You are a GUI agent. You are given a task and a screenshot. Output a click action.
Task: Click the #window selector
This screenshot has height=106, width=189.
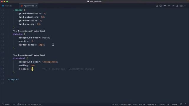click(x=18, y=34)
